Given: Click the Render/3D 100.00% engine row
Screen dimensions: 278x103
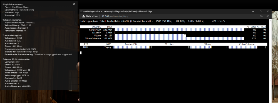Looking at the screenshot, I should tap(173, 30).
